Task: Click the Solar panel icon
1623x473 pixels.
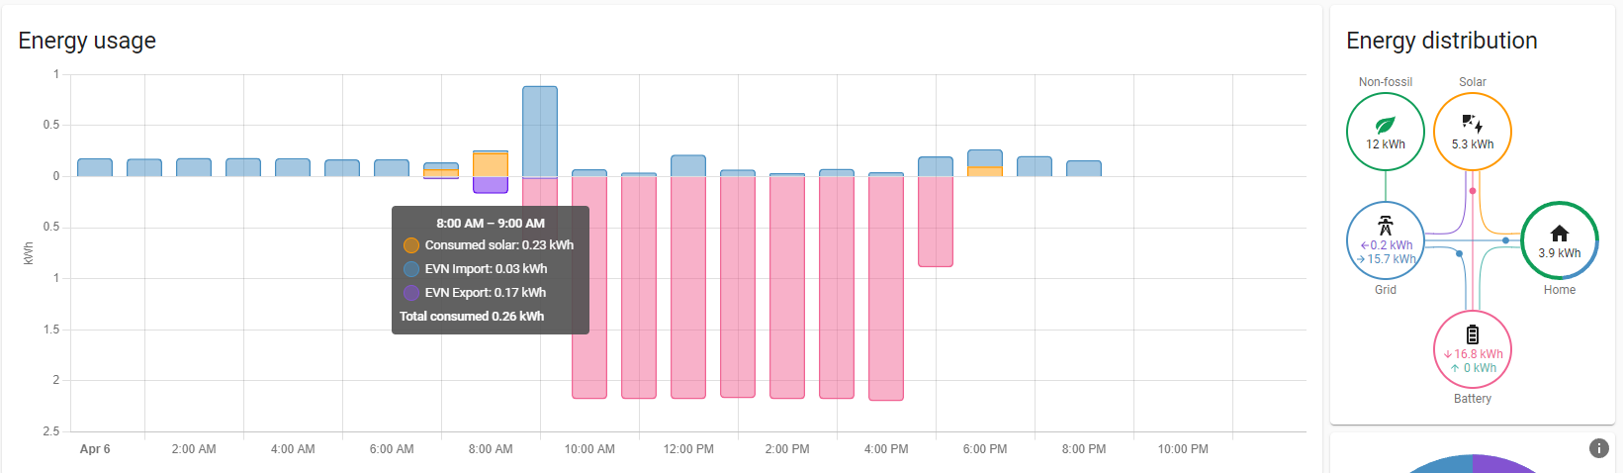Action: pyautogui.click(x=1472, y=124)
